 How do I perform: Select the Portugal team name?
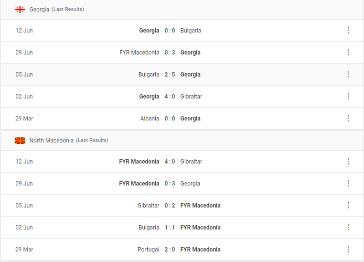pos(149,250)
